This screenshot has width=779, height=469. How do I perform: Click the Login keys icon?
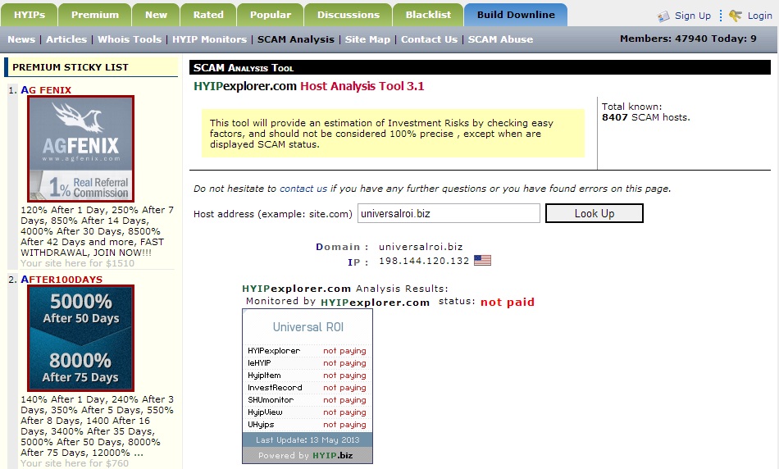pos(736,16)
